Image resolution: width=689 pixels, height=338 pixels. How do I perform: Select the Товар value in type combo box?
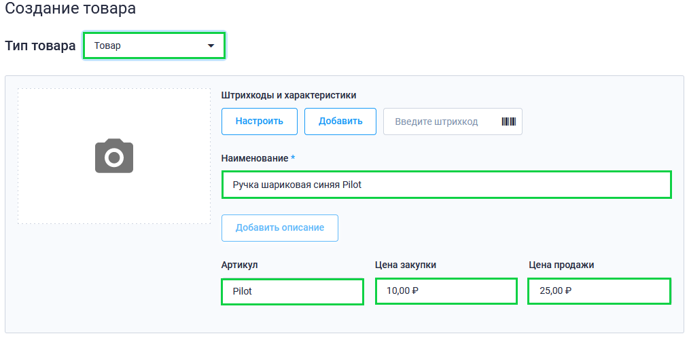pos(154,45)
